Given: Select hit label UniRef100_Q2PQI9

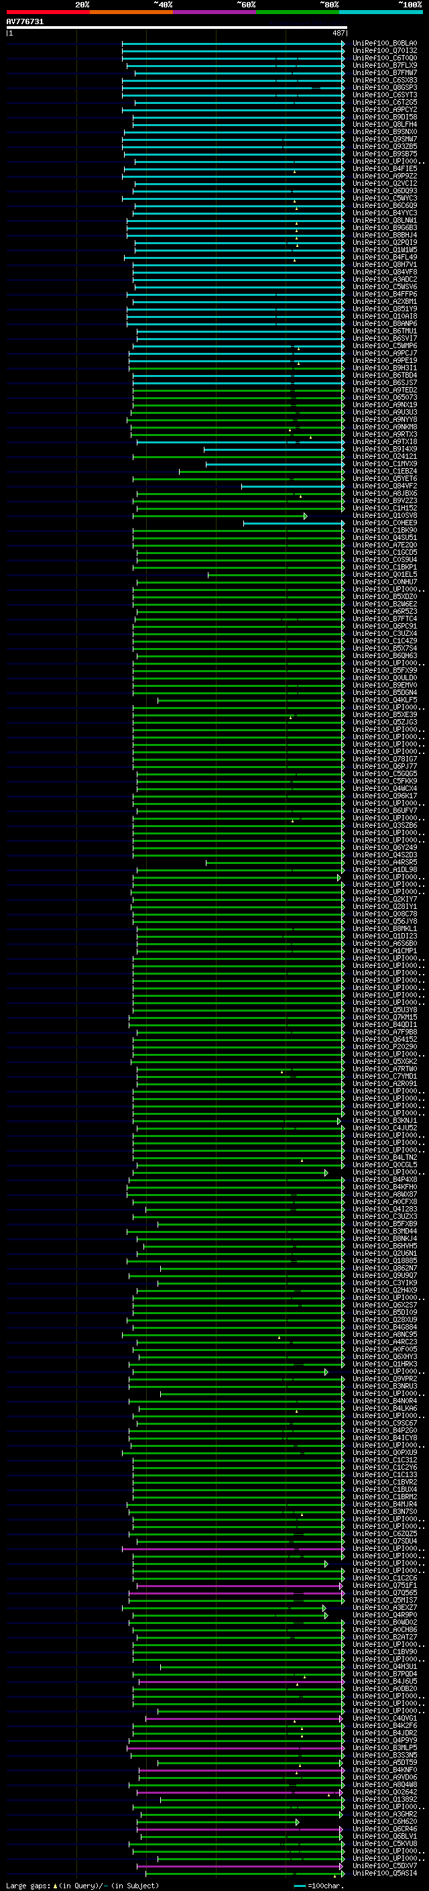Looking at the screenshot, I should pyautogui.click(x=385, y=242).
